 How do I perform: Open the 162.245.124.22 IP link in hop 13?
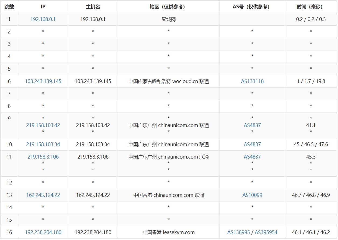pos(43,195)
